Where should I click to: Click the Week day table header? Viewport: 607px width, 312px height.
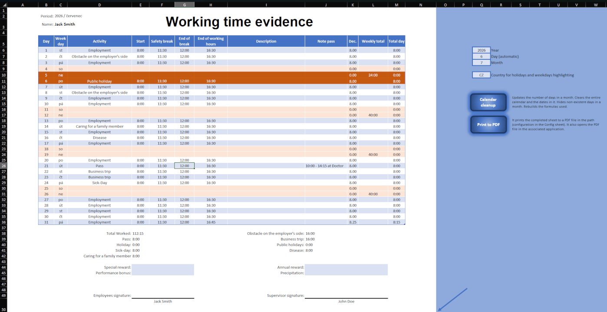tap(61, 41)
